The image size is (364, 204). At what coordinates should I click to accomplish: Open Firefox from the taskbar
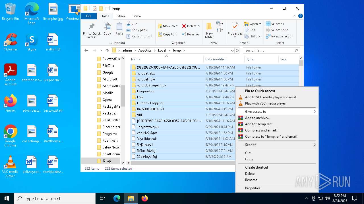click(x=145, y=198)
